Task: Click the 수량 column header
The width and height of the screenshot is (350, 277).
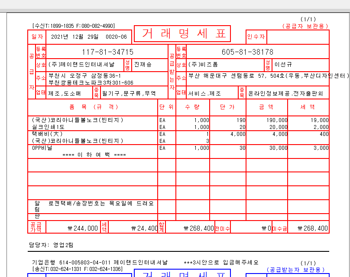Action: [x=192, y=107]
